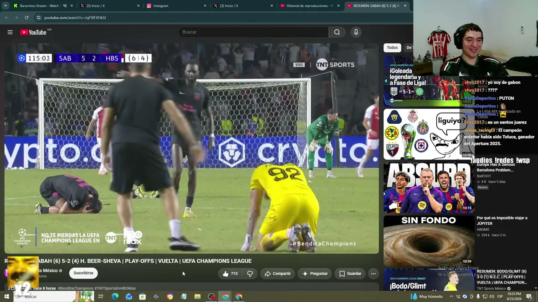
Task: Save the video with Guardar
Action: point(350,273)
